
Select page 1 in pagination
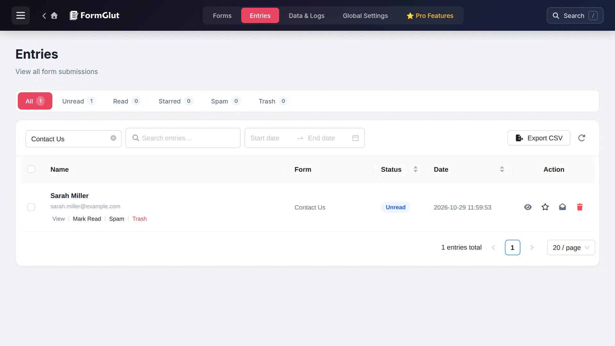point(512,248)
